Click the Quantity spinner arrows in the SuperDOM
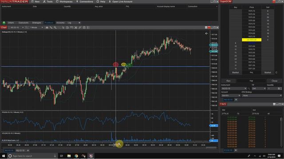Viewport: 284px width, 159px height. pos(281,88)
